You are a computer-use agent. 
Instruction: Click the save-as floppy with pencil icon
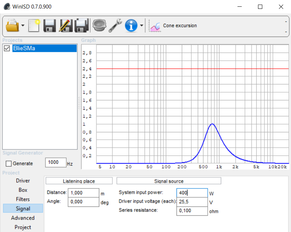[x=66, y=26]
